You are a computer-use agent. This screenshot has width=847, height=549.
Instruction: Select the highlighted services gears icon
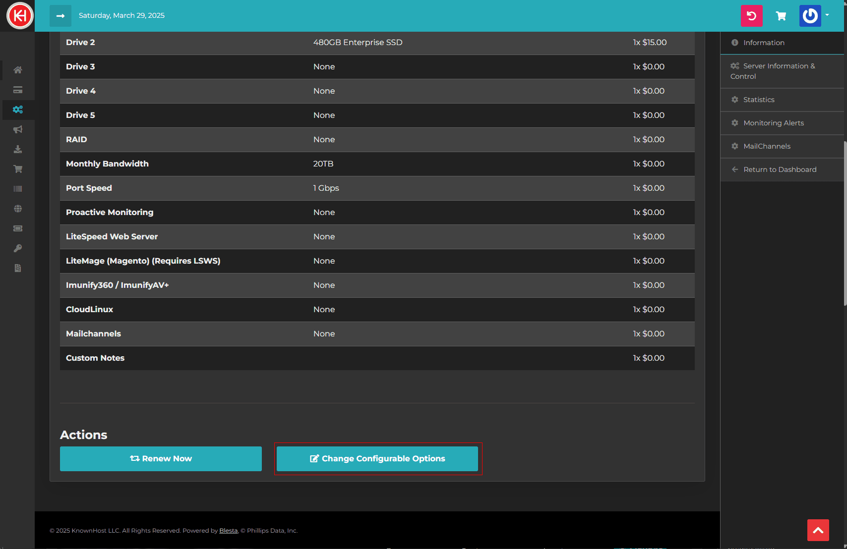[x=18, y=110]
